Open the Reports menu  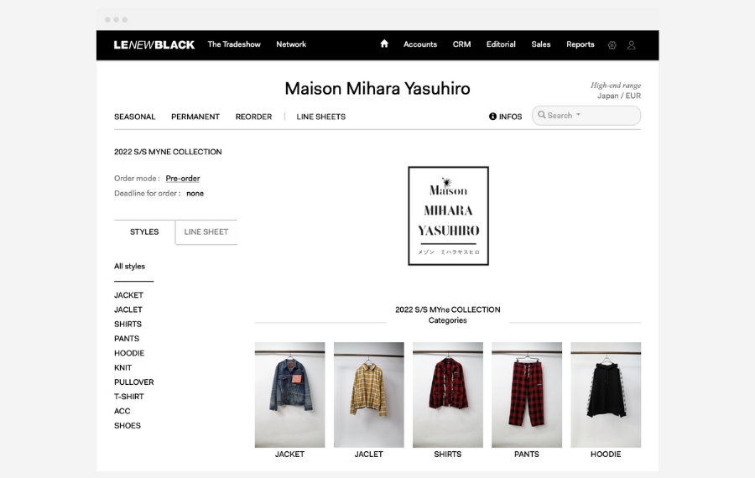tap(581, 44)
